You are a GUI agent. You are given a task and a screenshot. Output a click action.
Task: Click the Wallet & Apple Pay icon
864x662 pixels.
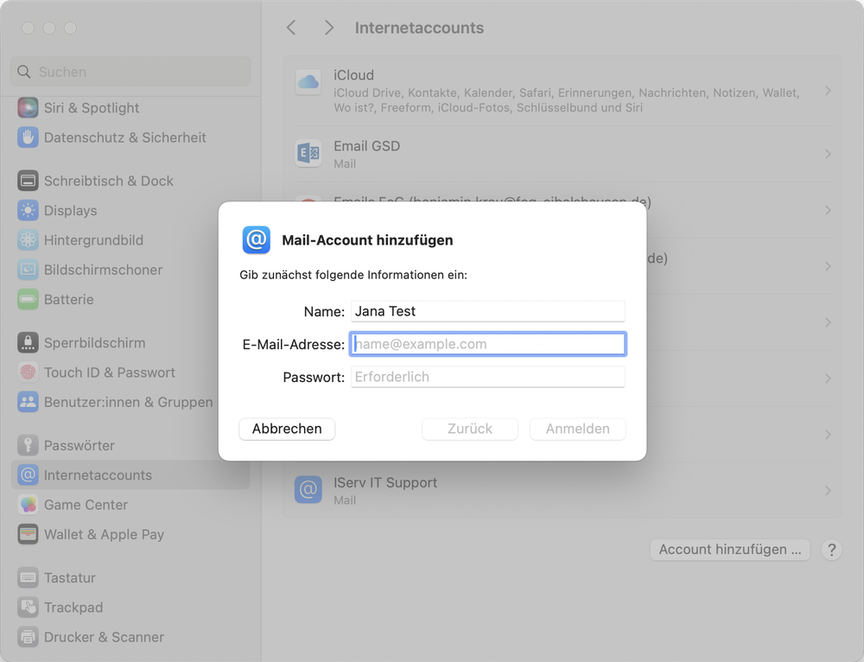tap(29, 534)
